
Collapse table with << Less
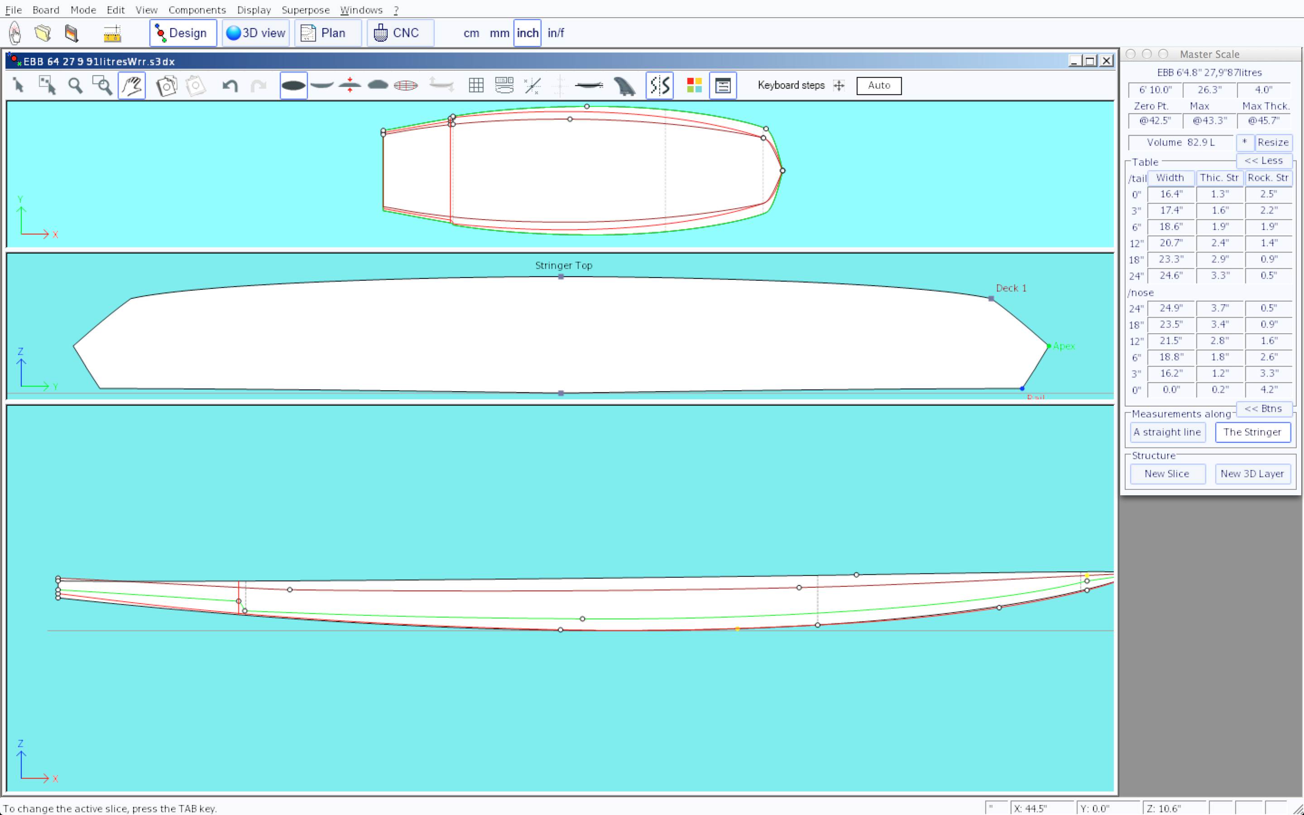coord(1264,161)
